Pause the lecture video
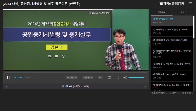The width and height of the screenshot is (196, 111). coord(8,78)
